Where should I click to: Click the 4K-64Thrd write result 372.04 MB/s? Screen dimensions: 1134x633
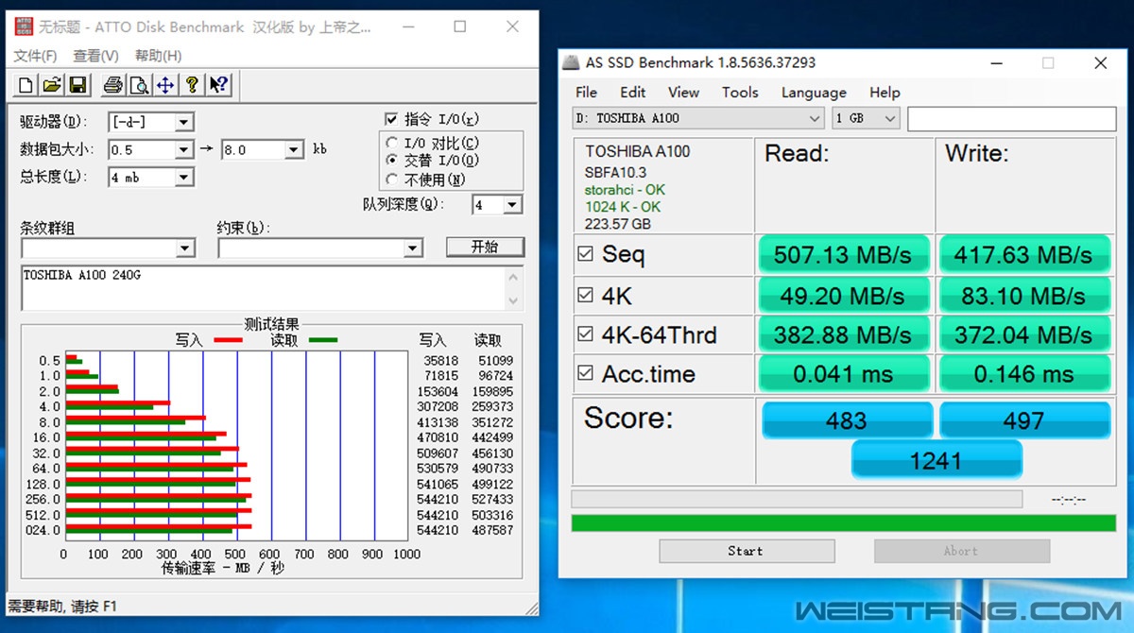click(x=1024, y=334)
